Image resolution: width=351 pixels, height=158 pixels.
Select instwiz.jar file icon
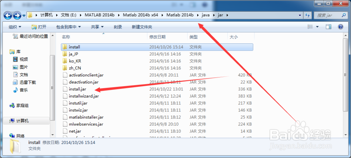click(65, 110)
